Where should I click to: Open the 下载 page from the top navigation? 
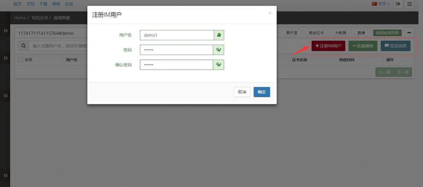point(43,4)
